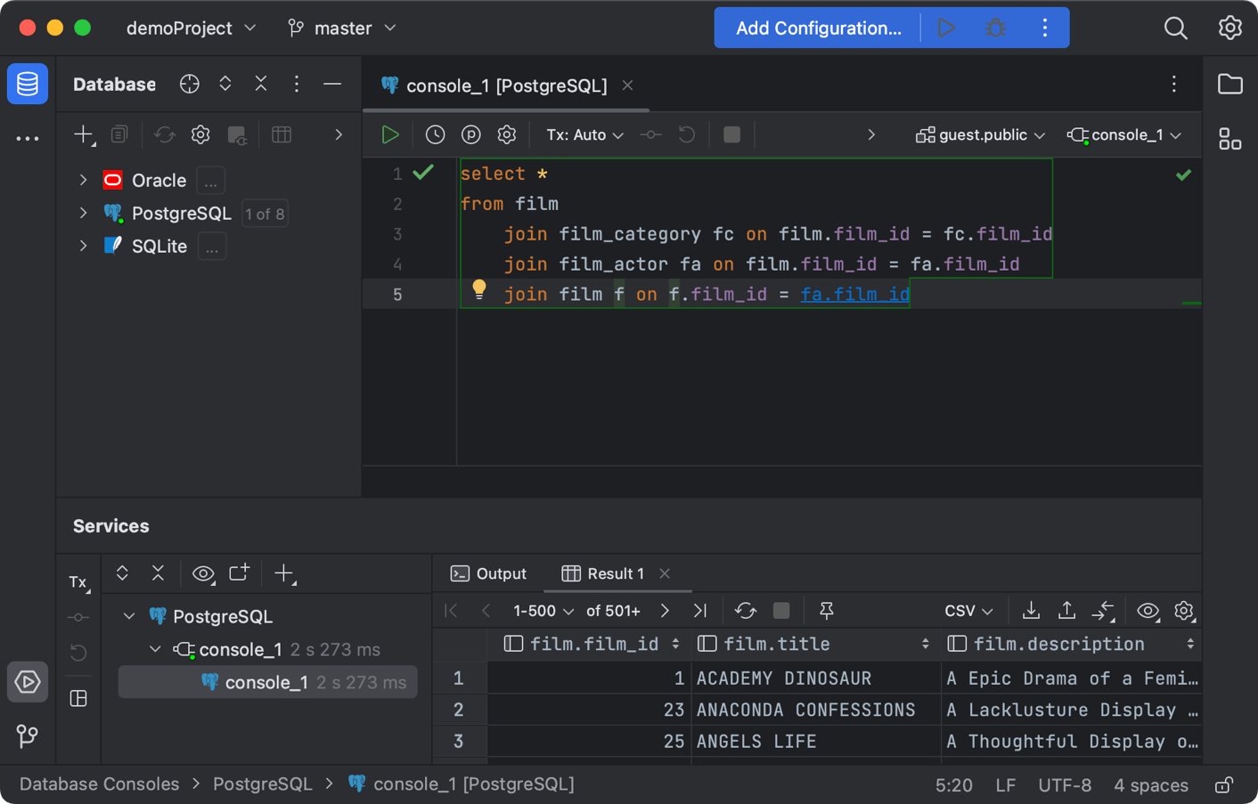Open the query History icon
This screenshot has height=804, width=1258.
coord(435,134)
